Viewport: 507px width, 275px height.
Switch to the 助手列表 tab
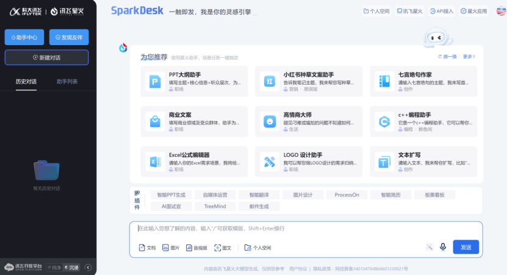67,82
